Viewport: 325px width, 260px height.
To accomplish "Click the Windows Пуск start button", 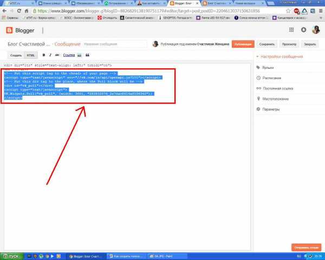I will click(11, 256).
